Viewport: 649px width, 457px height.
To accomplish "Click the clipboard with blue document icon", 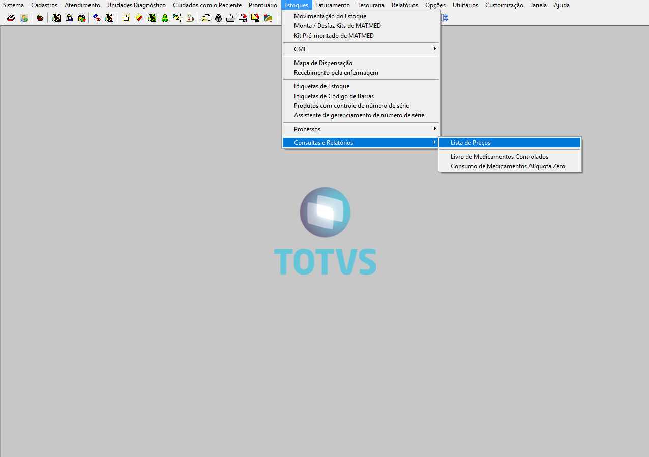I will point(69,18).
